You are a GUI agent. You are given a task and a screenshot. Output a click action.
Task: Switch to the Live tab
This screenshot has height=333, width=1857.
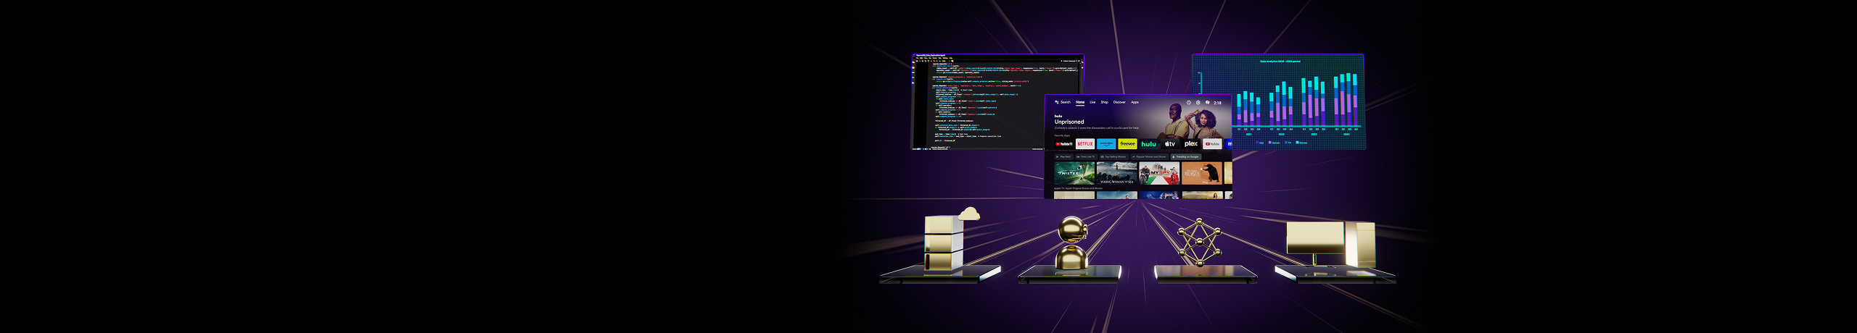coord(1092,102)
